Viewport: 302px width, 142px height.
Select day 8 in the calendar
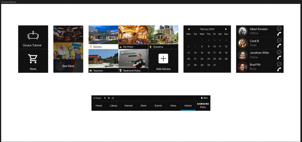[202, 47]
